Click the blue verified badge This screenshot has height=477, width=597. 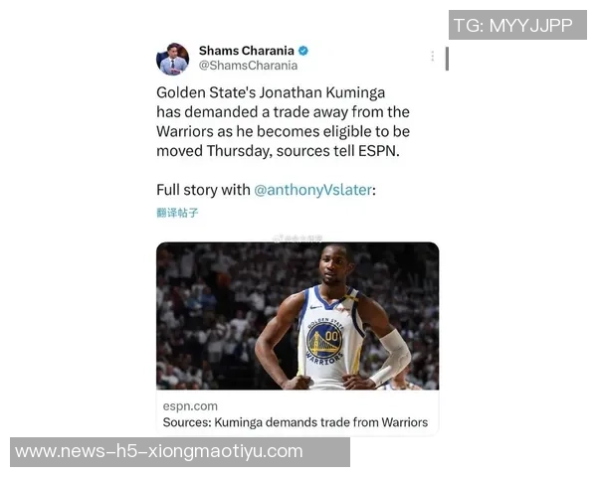pos(303,51)
